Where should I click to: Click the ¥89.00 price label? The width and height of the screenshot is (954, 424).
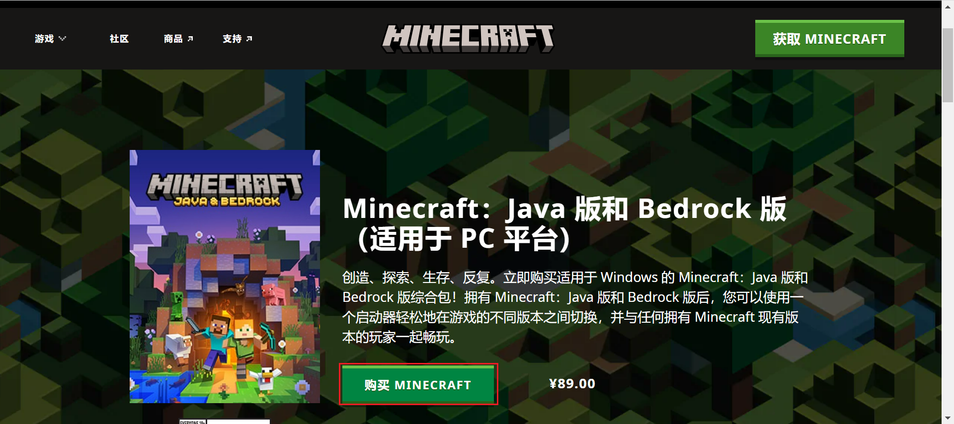pyautogui.click(x=572, y=384)
